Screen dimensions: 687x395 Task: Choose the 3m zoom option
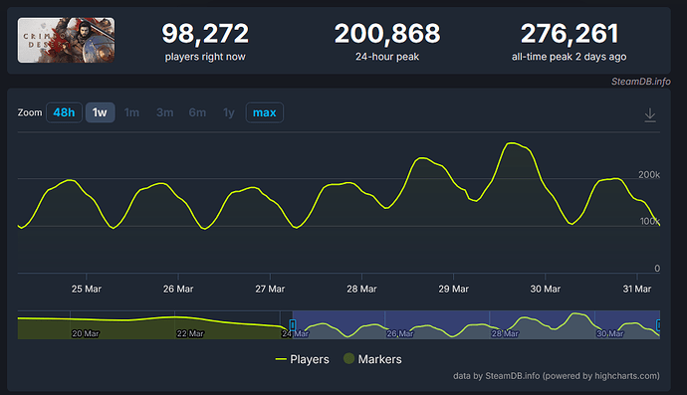[x=164, y=112]
